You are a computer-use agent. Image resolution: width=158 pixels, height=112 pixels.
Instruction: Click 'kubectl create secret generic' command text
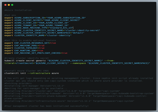tap(25, 61)
